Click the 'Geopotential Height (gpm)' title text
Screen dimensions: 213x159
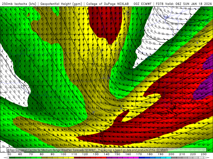pos(61,4)
